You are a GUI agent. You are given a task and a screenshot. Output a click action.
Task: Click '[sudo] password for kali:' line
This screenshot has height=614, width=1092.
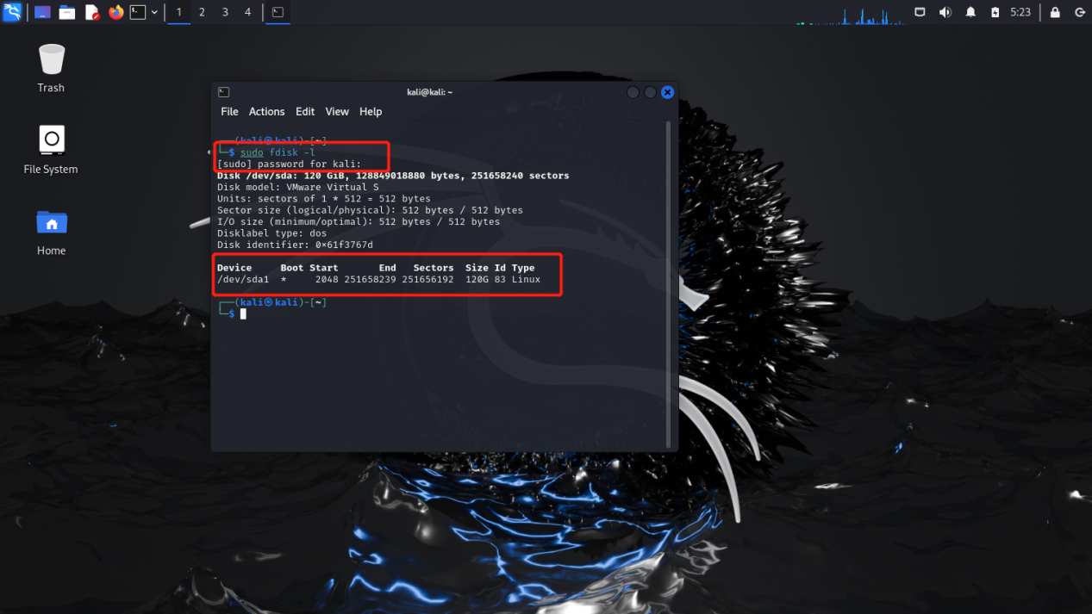point(290,164)
